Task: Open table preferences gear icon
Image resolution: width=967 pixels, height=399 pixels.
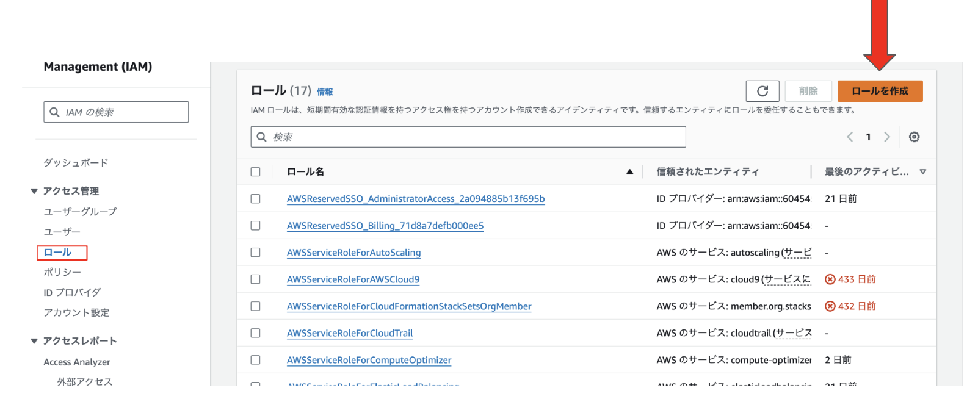Action: [x=914, y=137]
